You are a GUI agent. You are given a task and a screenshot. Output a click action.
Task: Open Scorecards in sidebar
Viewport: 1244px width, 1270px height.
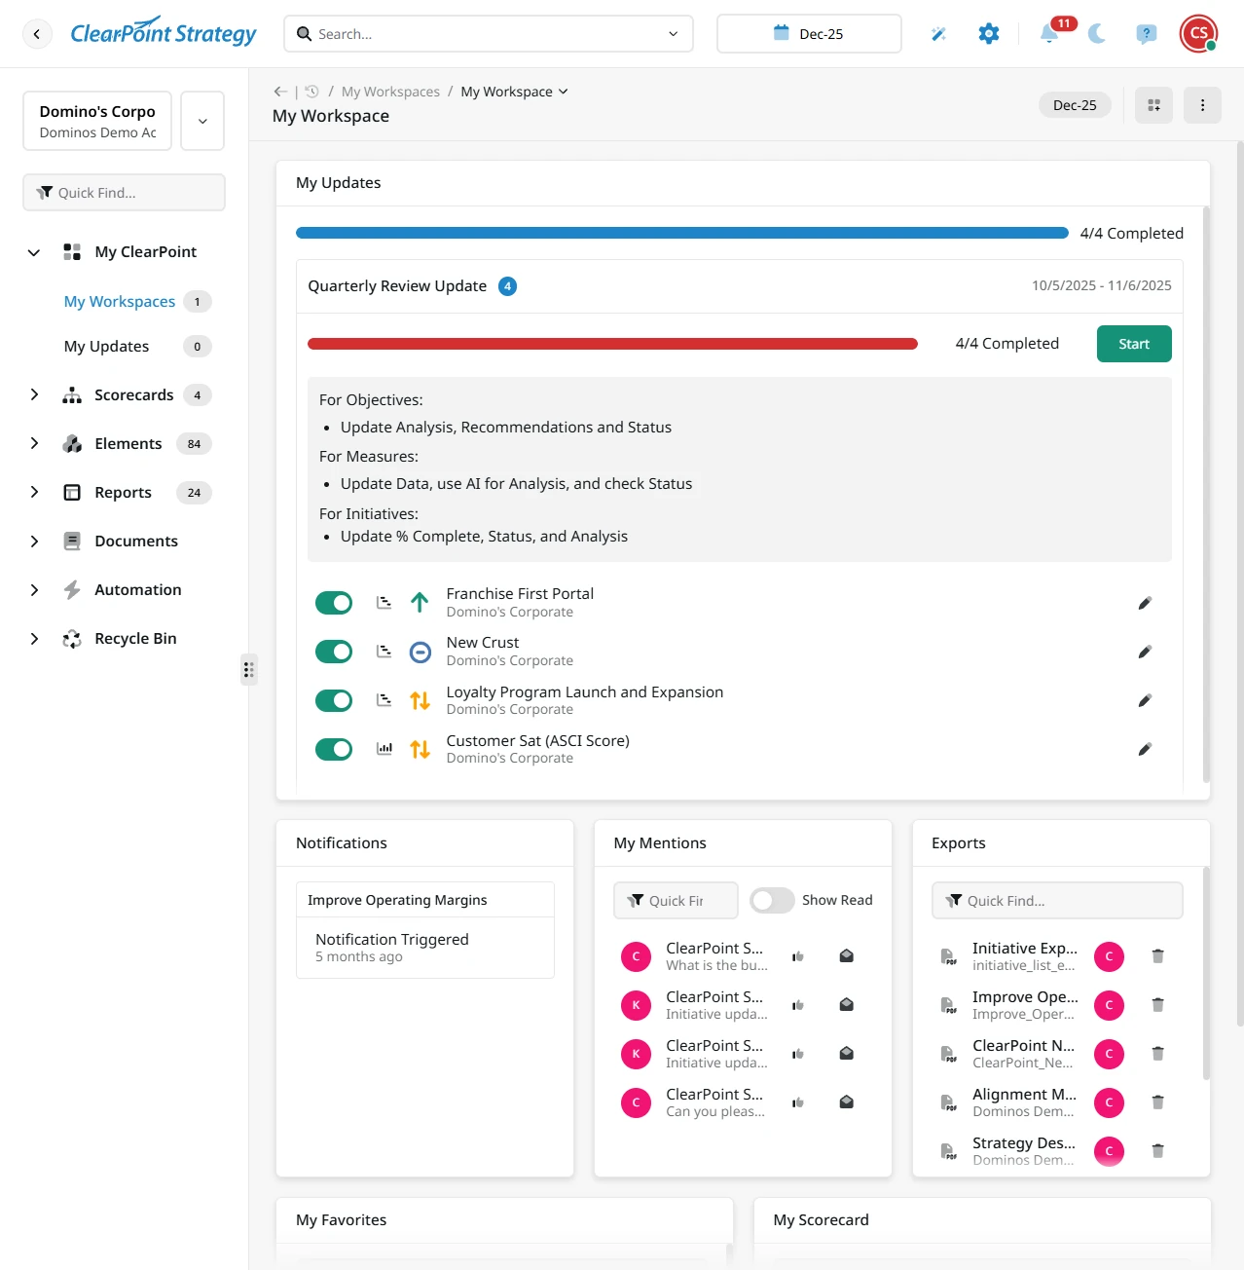(x=134, y=395)
